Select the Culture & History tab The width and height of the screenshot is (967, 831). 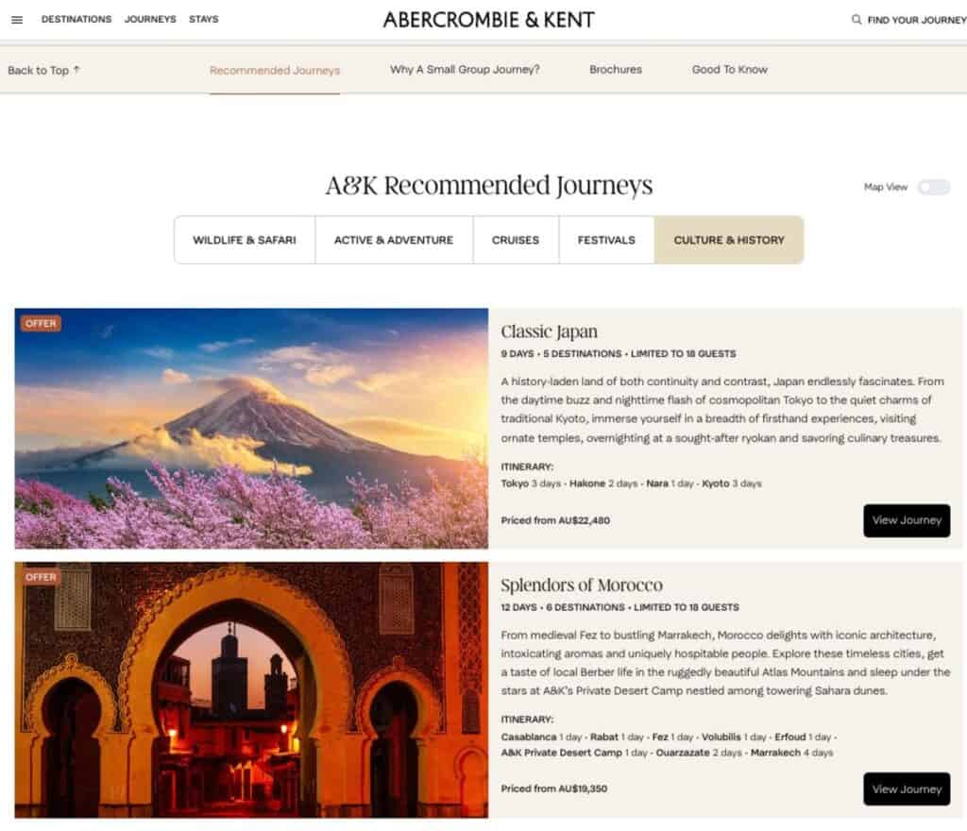(x=729, y=240)
